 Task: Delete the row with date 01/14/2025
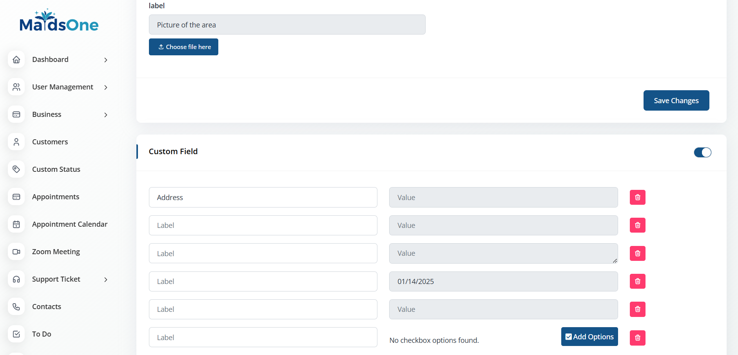click(x=637, y=281)
